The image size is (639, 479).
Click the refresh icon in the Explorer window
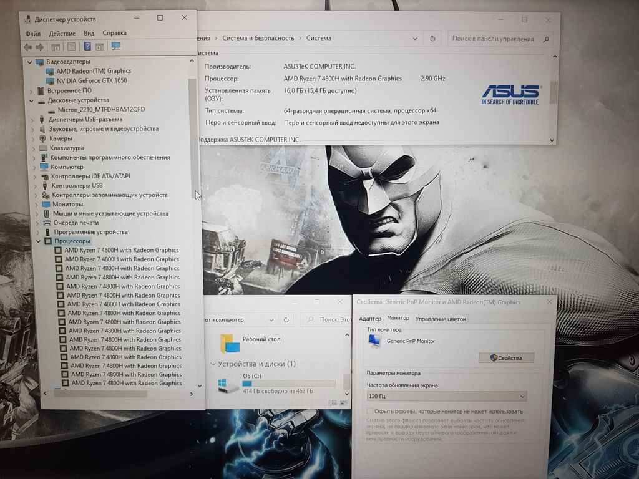tap(286, 320)
